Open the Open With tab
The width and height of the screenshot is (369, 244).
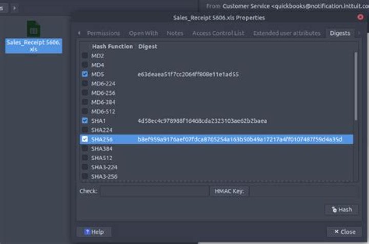(143, 33)
